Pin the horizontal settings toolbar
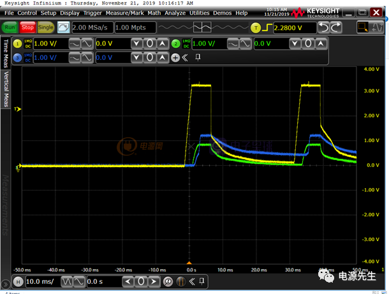389x294 pixels. click(202, 281)
